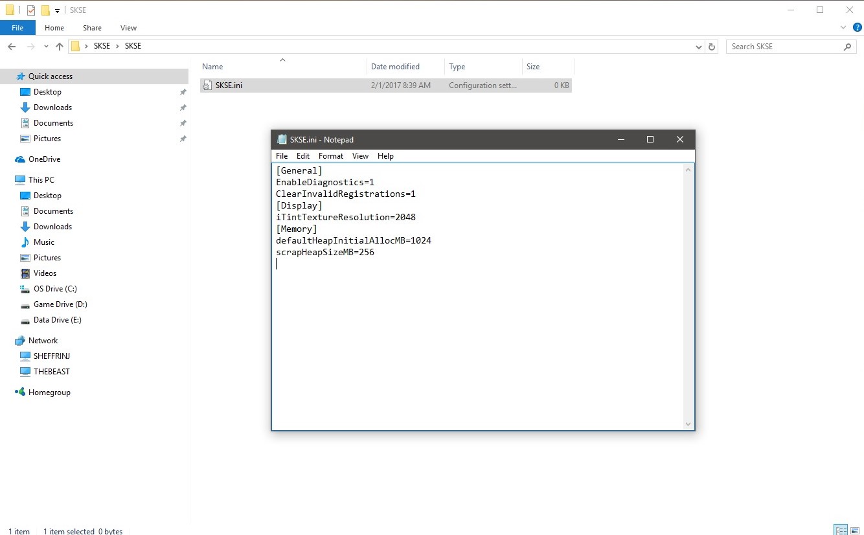Sort files by the Name column header
The width and height of the screenshot is (864, 535).
click(282, 67)
